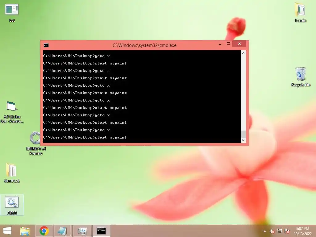Switch to cmd window taskbar button
Viewport: 316px width, 237px height.
point(101,231)
